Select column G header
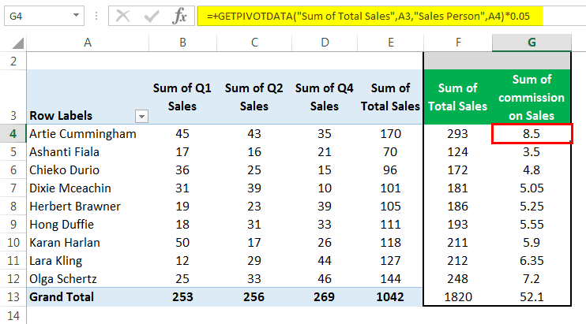The width and height of the screenshot is (586, 324). [x=532, y=43]
